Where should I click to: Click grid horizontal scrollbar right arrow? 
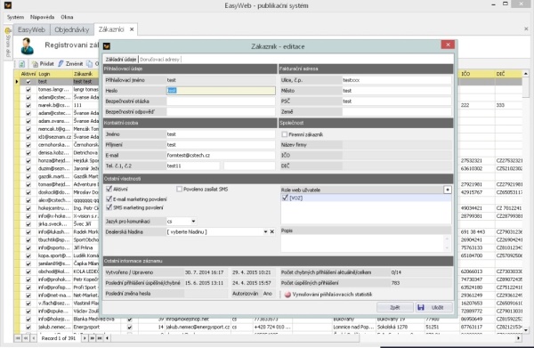[x=519, y=338]
